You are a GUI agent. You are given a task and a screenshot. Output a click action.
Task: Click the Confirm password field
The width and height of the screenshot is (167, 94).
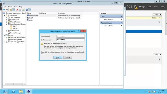tap(71, 40)
